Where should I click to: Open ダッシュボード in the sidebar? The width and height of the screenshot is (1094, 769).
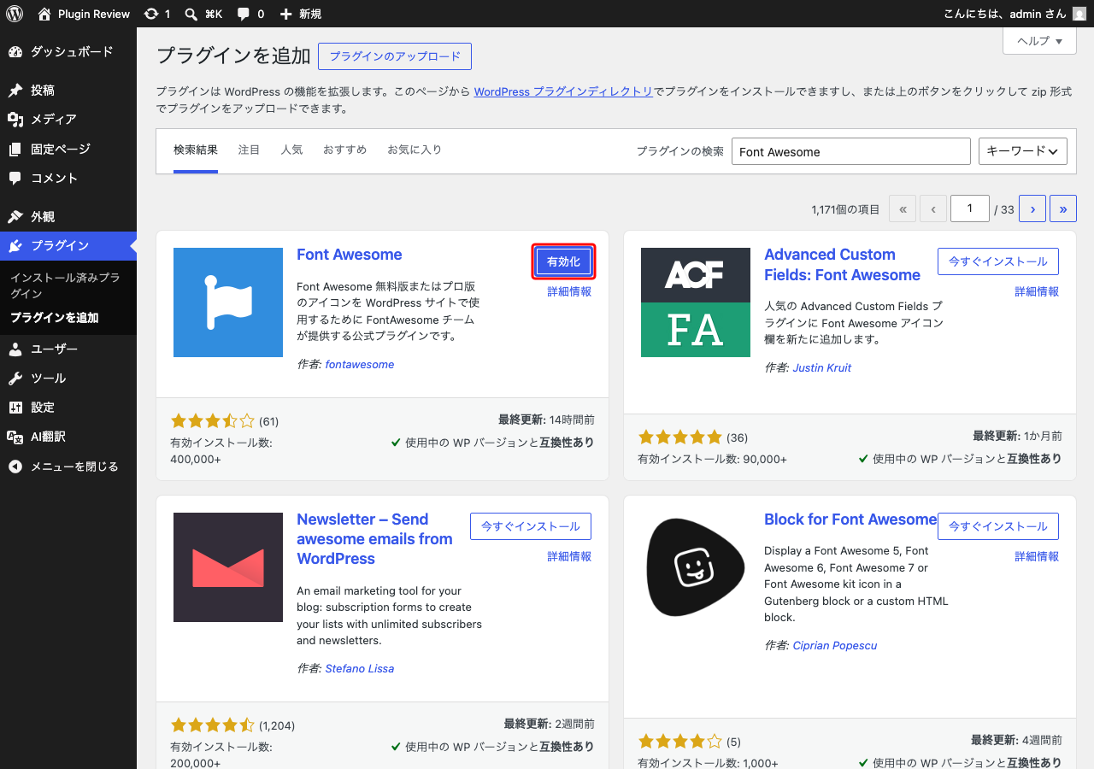68,51
